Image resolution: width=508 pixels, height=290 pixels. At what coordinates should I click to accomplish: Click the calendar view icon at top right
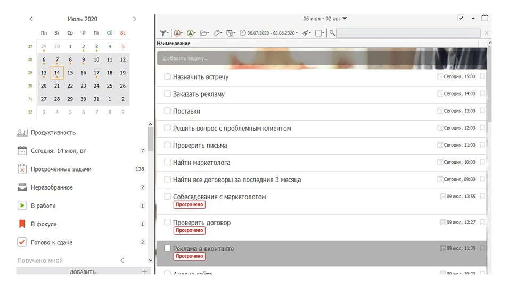coord(485,18)
